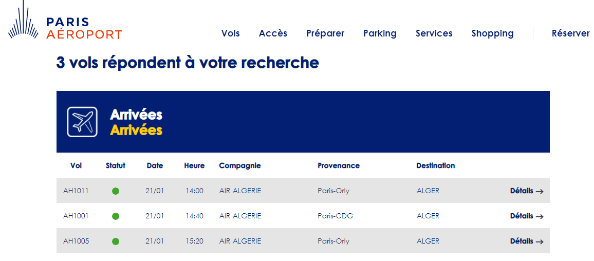
Task: Click the Paris Aéroport logo
Action: [x=65, y=21]
